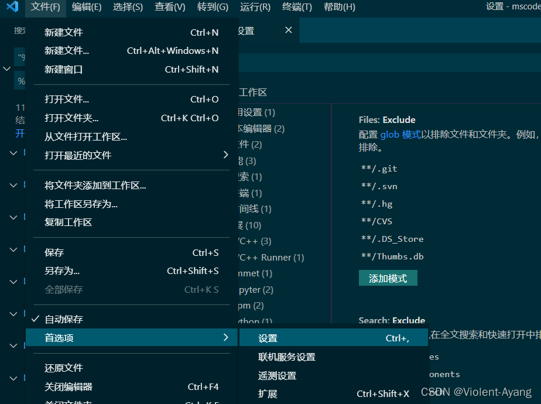Open the 帮助(H) menu
The height and width of the screenshot is (404, 541).
[339, 7]
